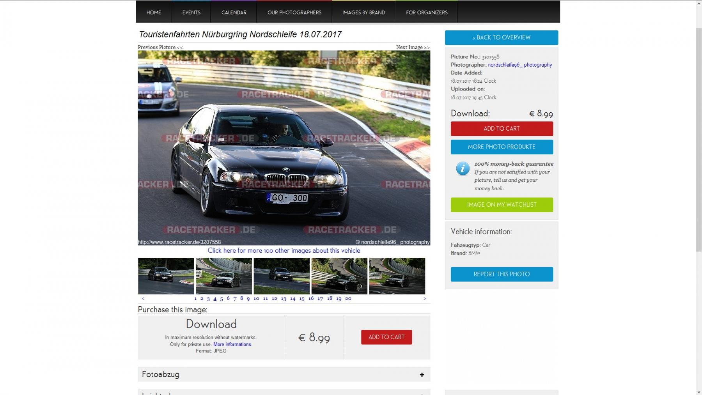This screenshot has width=702, height=395.
Task: Click the blue info icon beside money-back guarantee
Action: point(463,168)
